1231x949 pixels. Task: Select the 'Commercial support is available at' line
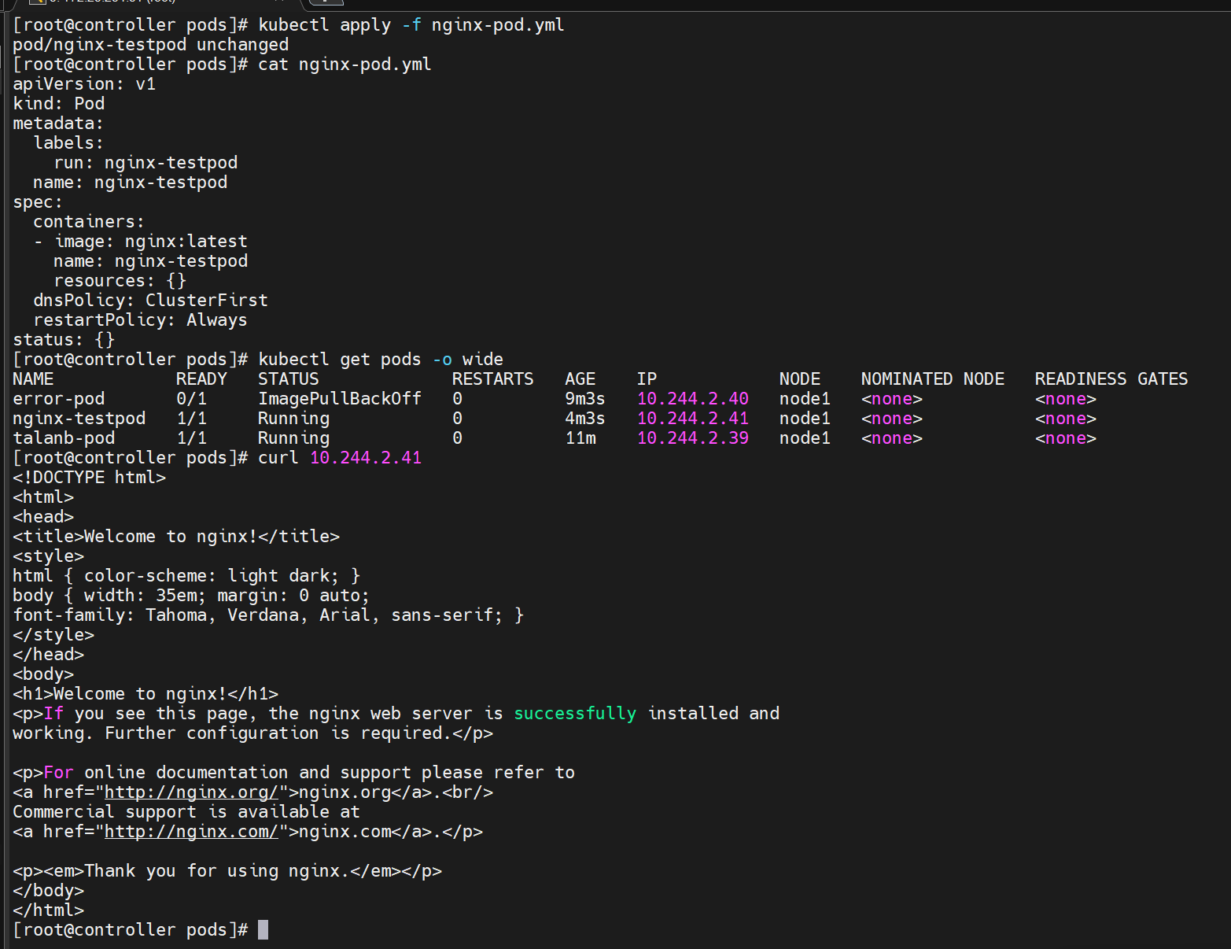click(186, 812)
